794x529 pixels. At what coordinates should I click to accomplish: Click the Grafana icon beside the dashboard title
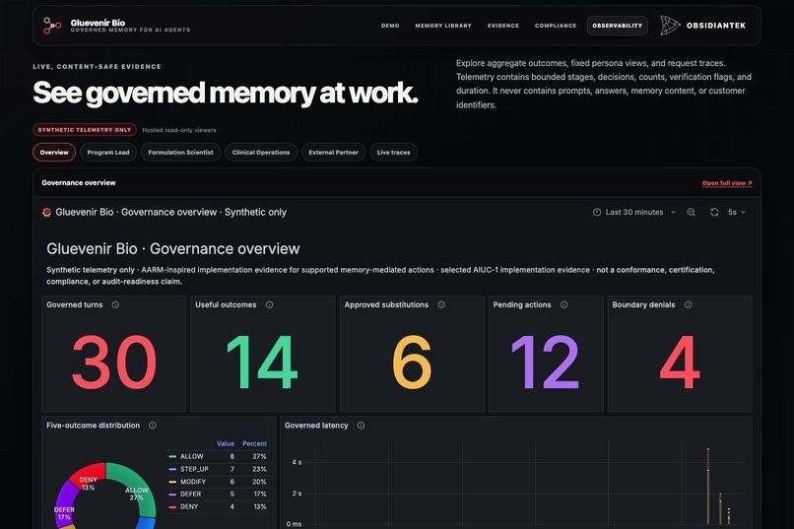point(46,212)
